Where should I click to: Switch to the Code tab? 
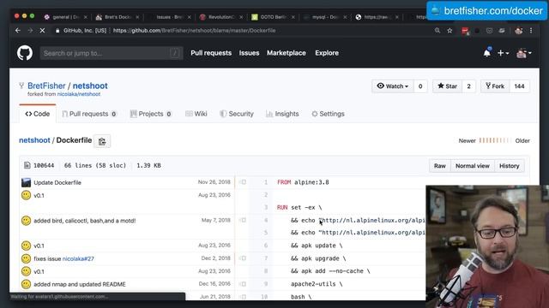coord(38,114)
